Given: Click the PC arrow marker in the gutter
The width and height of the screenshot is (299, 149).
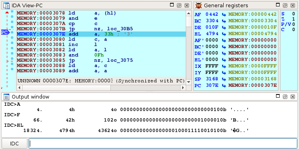Looking at the screenshot, I should click(x=5, y=32).
